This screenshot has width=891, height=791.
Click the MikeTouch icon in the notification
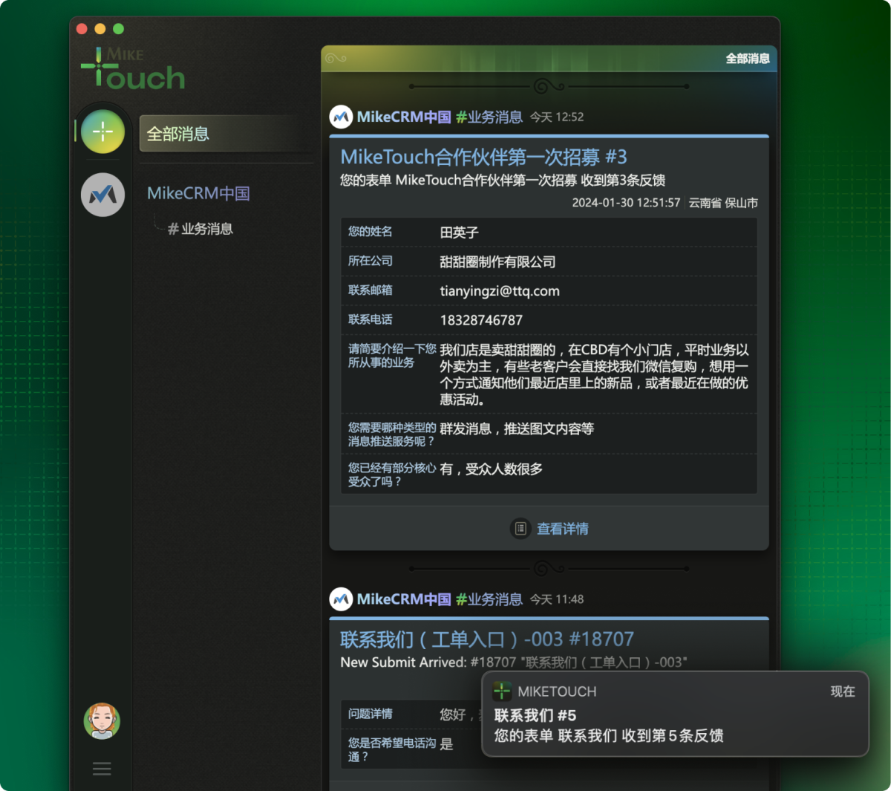[x=502, y=691]
